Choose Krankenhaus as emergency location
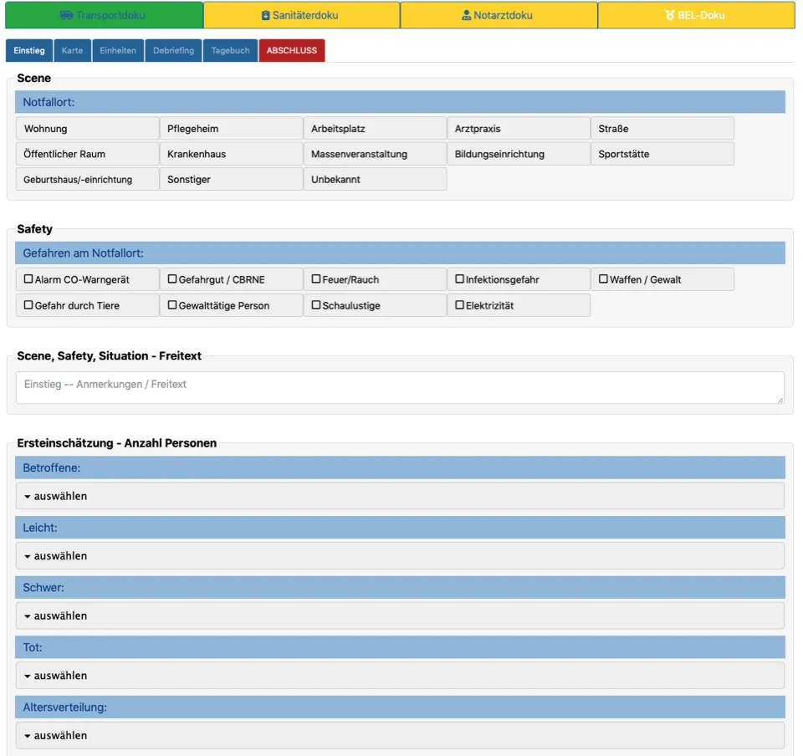This screenshot has height=756, width=803. tap(231, 154)
